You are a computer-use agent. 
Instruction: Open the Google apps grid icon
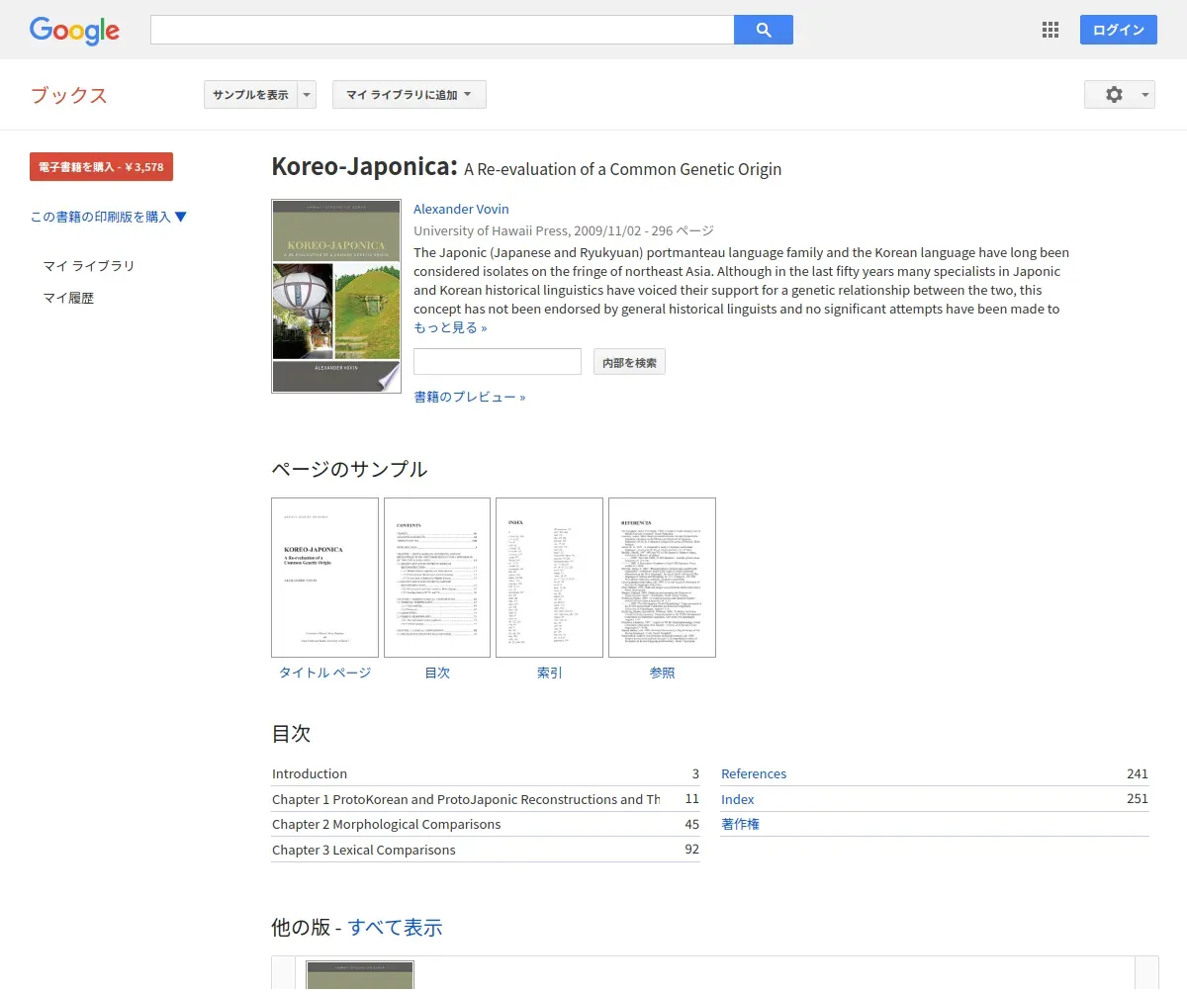1050,30
